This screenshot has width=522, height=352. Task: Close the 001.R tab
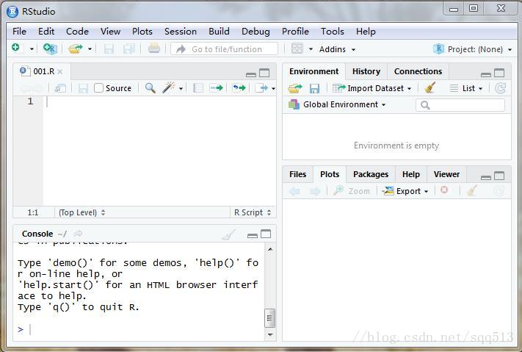coord(60,72)
